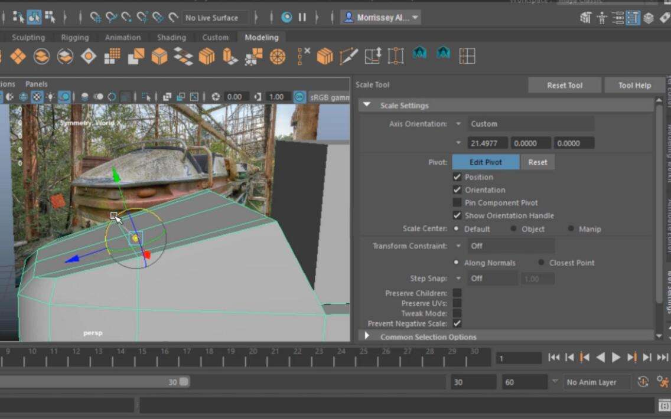Image resolution: width=671 pixels, height=419 pixels.
Task: Jump to end of playback range
Action: 663,358
